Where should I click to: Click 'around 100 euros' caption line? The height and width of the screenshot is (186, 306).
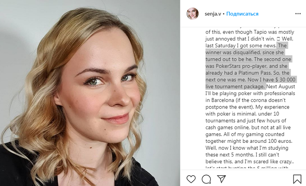click(249, 141)
